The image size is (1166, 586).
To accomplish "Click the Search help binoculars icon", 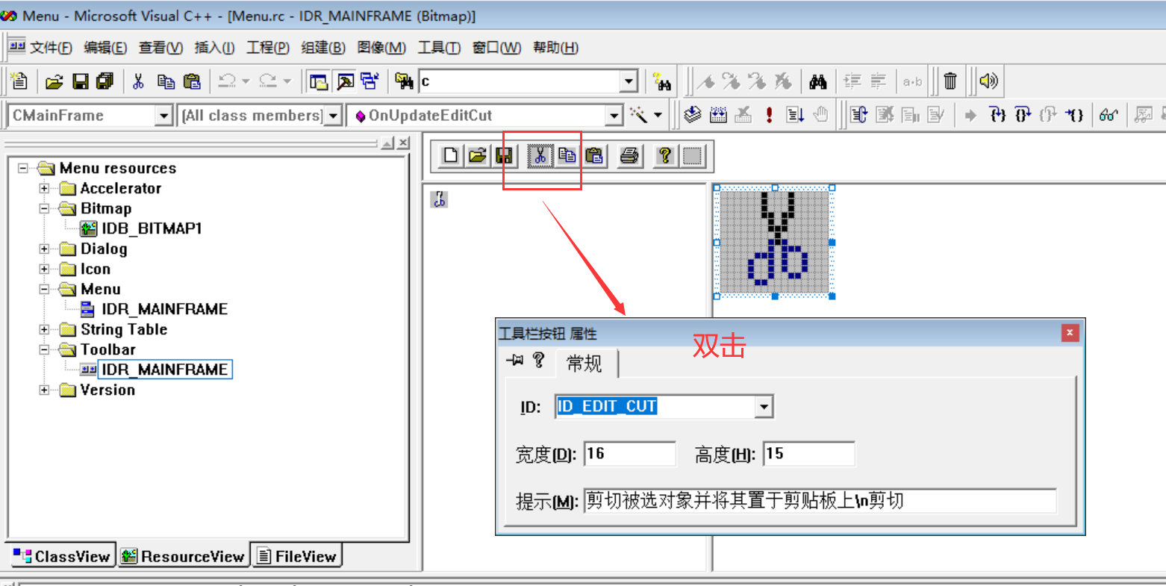I will tap(661, 81).
